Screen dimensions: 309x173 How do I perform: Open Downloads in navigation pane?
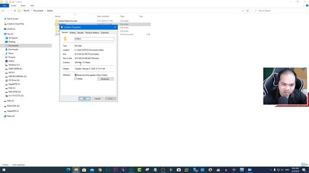point(13,49)
